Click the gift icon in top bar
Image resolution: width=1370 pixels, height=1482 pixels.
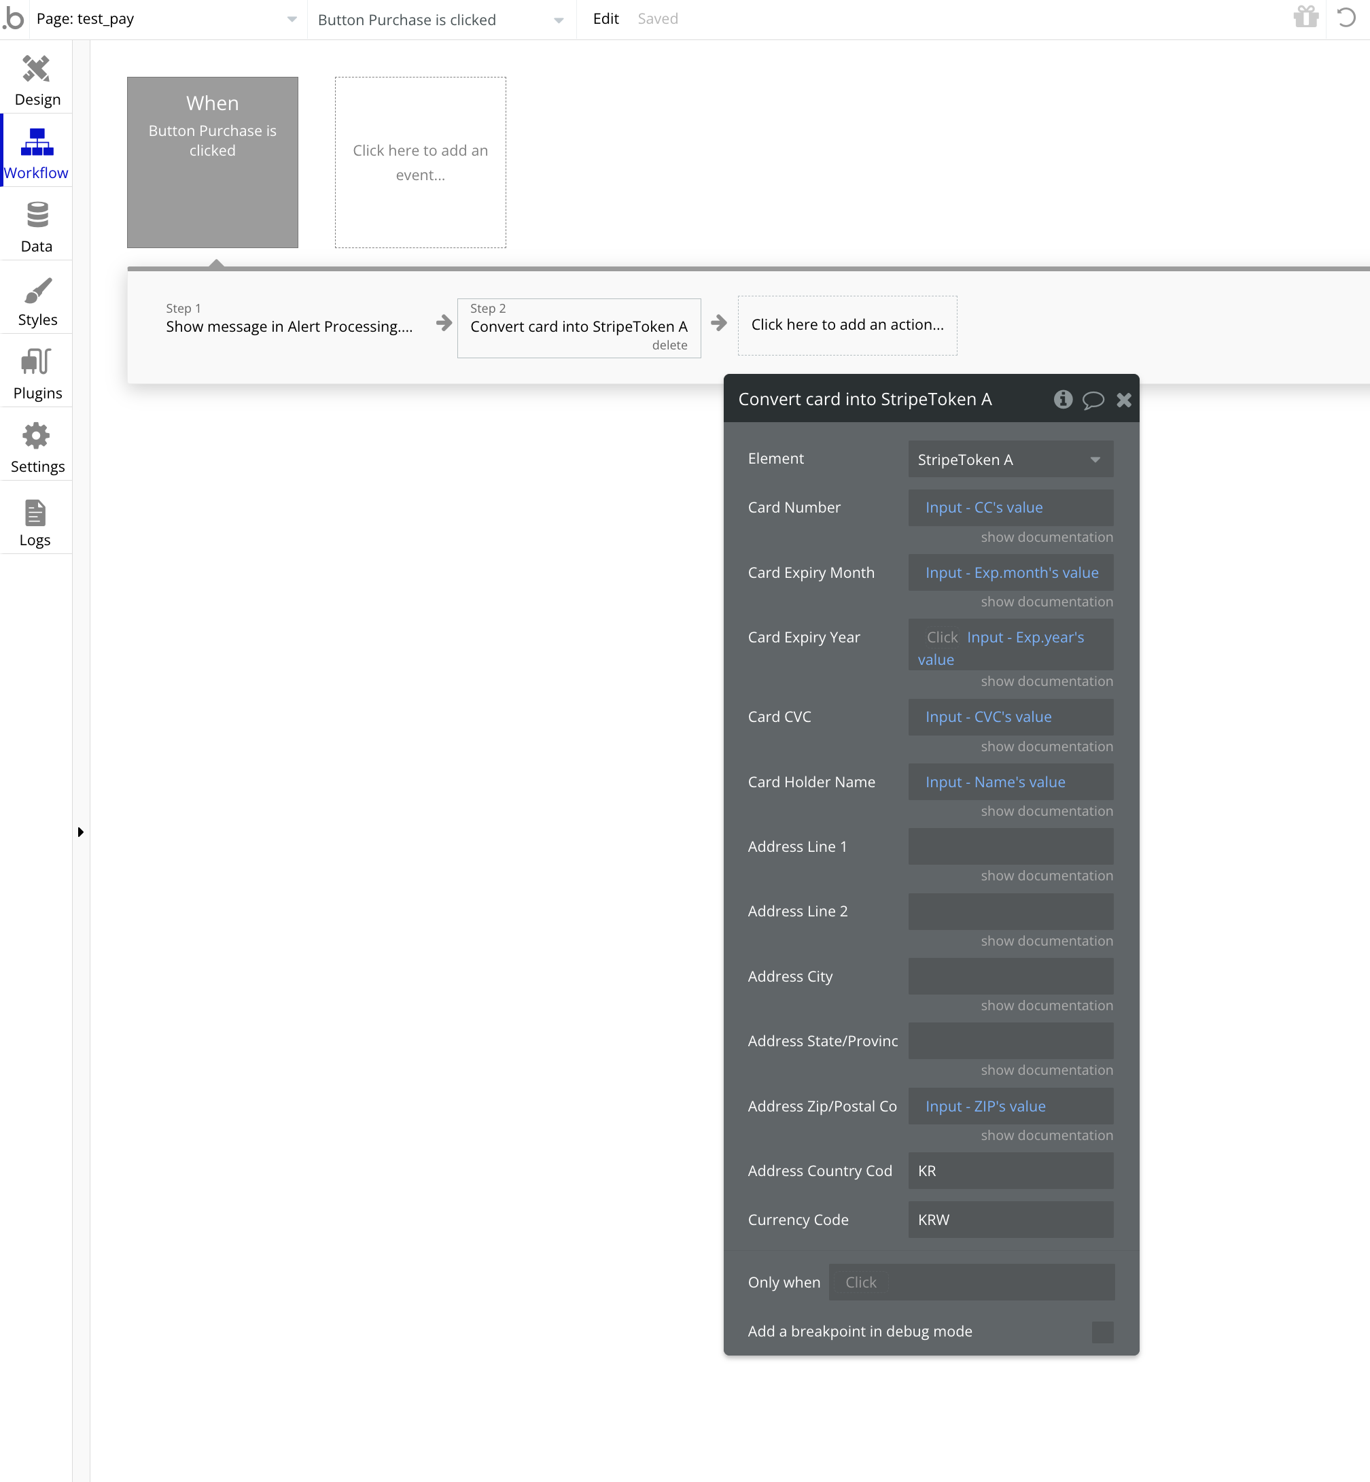[1305, 18]
